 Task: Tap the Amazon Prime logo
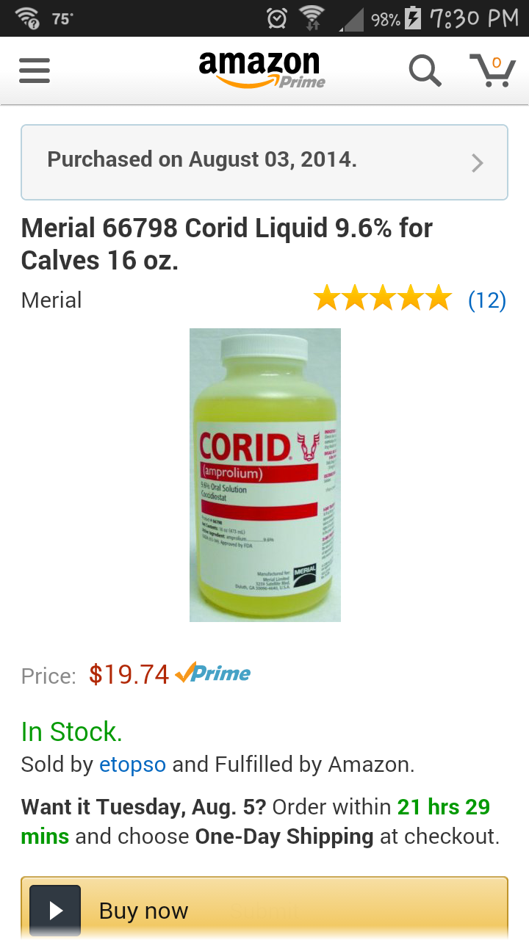(262, 70)
